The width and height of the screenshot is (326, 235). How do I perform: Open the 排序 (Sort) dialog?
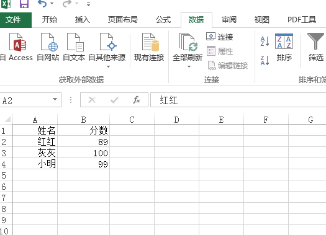tap(284, 47)
